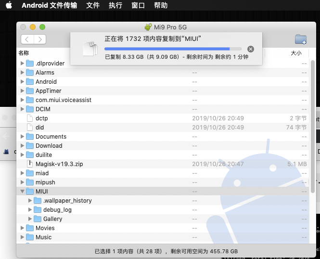
Task: Expand the Gallery subfolder
Action: point(30,219)
